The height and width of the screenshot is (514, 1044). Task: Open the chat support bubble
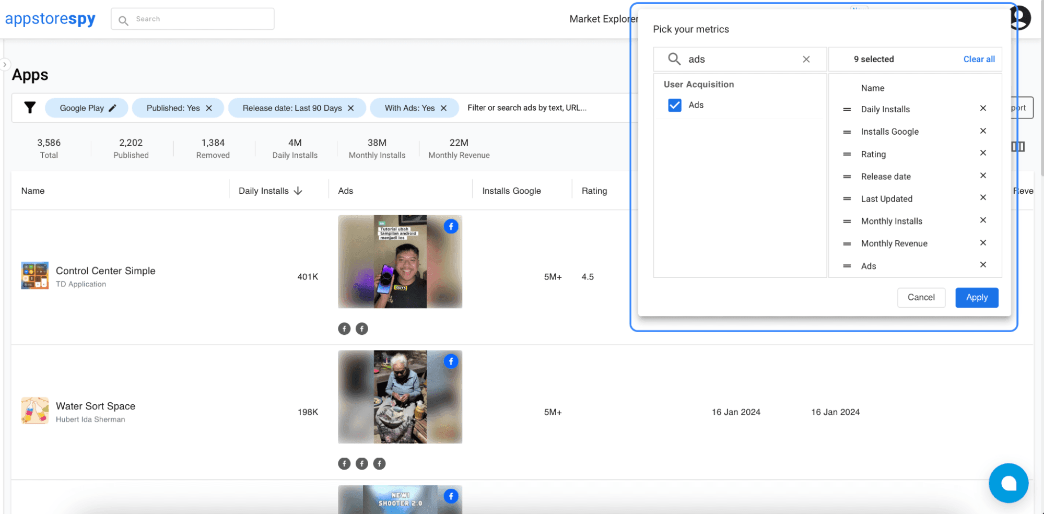click(1008, 483)
